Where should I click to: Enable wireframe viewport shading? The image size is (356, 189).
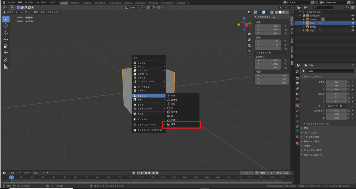276,12
